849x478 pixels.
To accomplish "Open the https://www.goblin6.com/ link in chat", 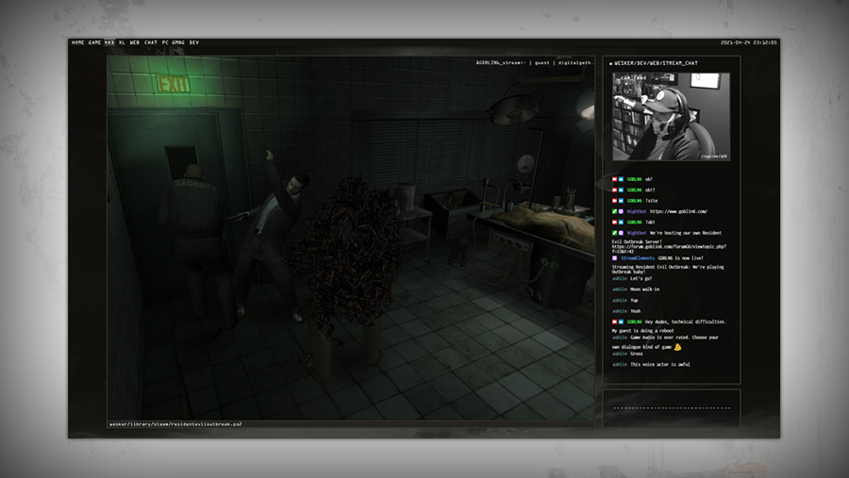I will [678, 212].
